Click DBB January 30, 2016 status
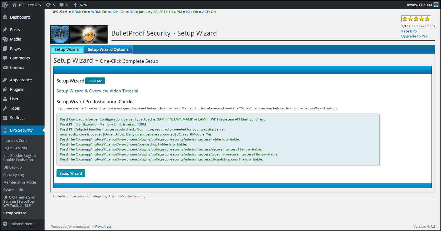 tap(156, 12)
